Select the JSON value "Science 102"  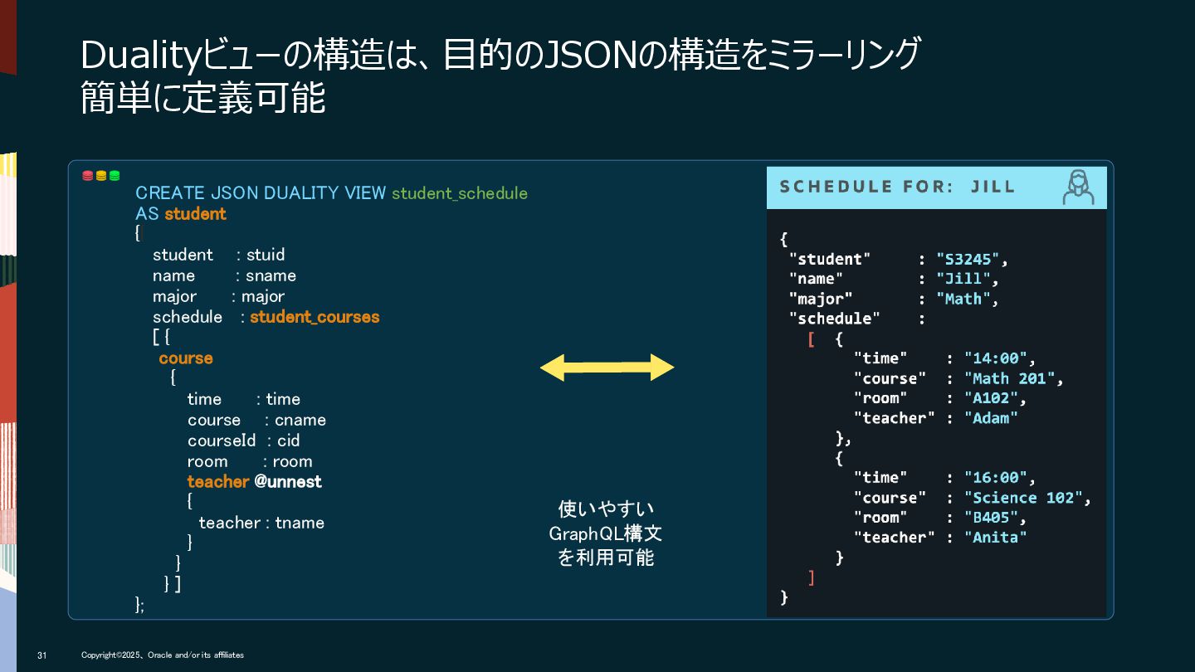[1024, 498]
